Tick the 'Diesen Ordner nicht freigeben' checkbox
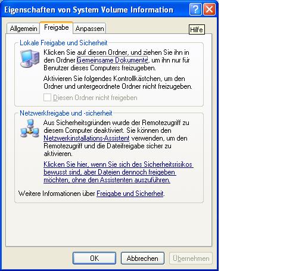The height and width of the screenshot is (271, 305). coord(47,98)
